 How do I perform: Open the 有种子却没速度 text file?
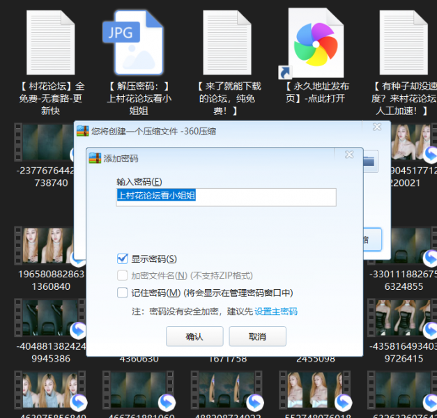coord(403,43)
